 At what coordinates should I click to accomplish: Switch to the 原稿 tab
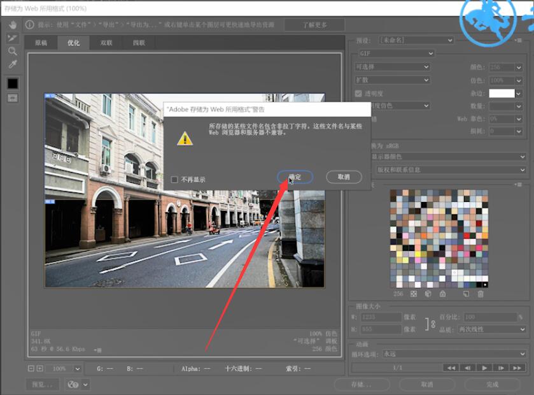click(41, 43)
